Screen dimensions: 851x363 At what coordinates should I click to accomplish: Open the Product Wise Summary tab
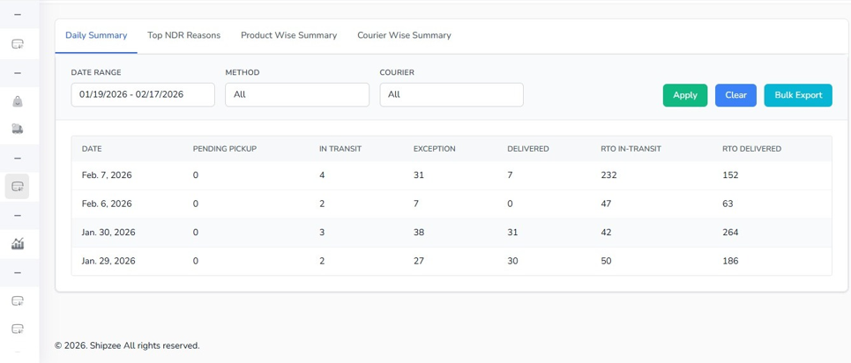click(x=288, y=35)
